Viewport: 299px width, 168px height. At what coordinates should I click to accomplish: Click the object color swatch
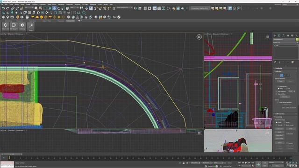[x=297, y=39]
